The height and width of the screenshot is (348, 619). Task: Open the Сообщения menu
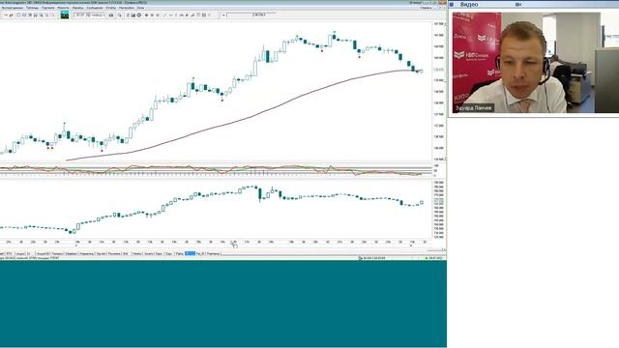(x=95, y=8)
